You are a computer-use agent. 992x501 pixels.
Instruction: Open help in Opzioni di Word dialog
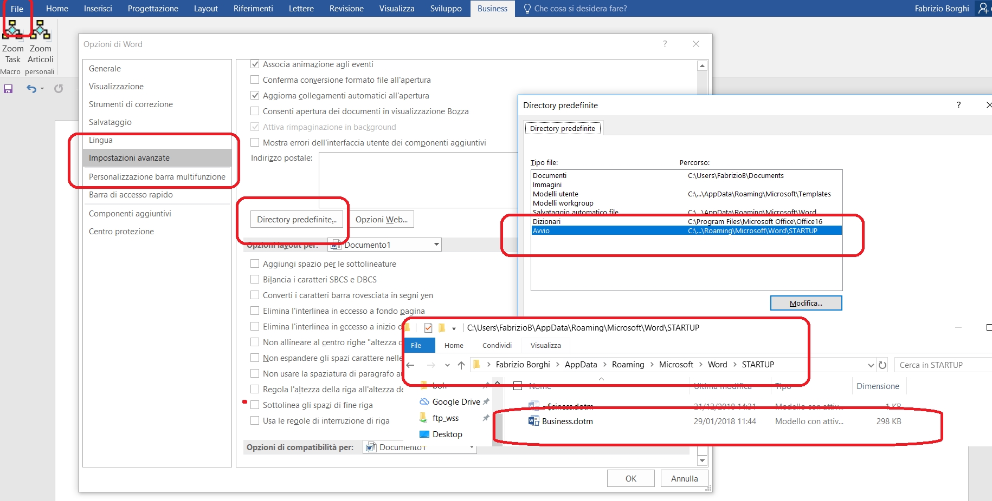[665, 44]
